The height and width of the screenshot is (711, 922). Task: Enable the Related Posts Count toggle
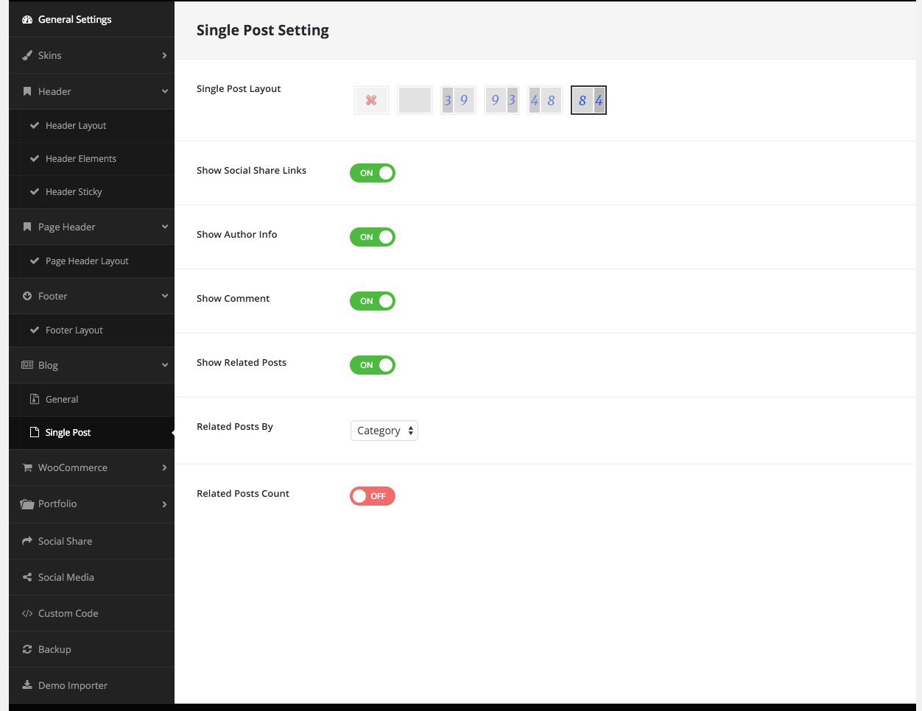pos(373,496)
